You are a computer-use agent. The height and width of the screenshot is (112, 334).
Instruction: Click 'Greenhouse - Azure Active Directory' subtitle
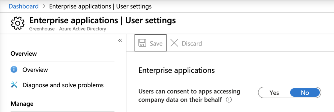[x=68, y=29]
